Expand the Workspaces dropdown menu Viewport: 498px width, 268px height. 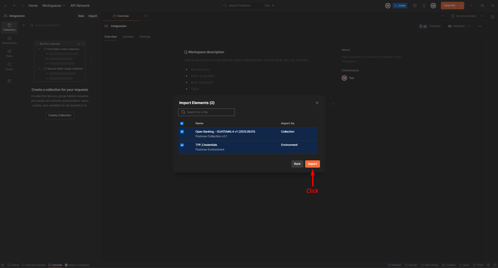coord(53,5)
